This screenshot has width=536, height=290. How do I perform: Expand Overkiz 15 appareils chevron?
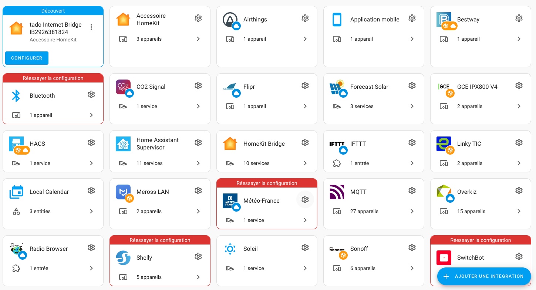(519, 211)
